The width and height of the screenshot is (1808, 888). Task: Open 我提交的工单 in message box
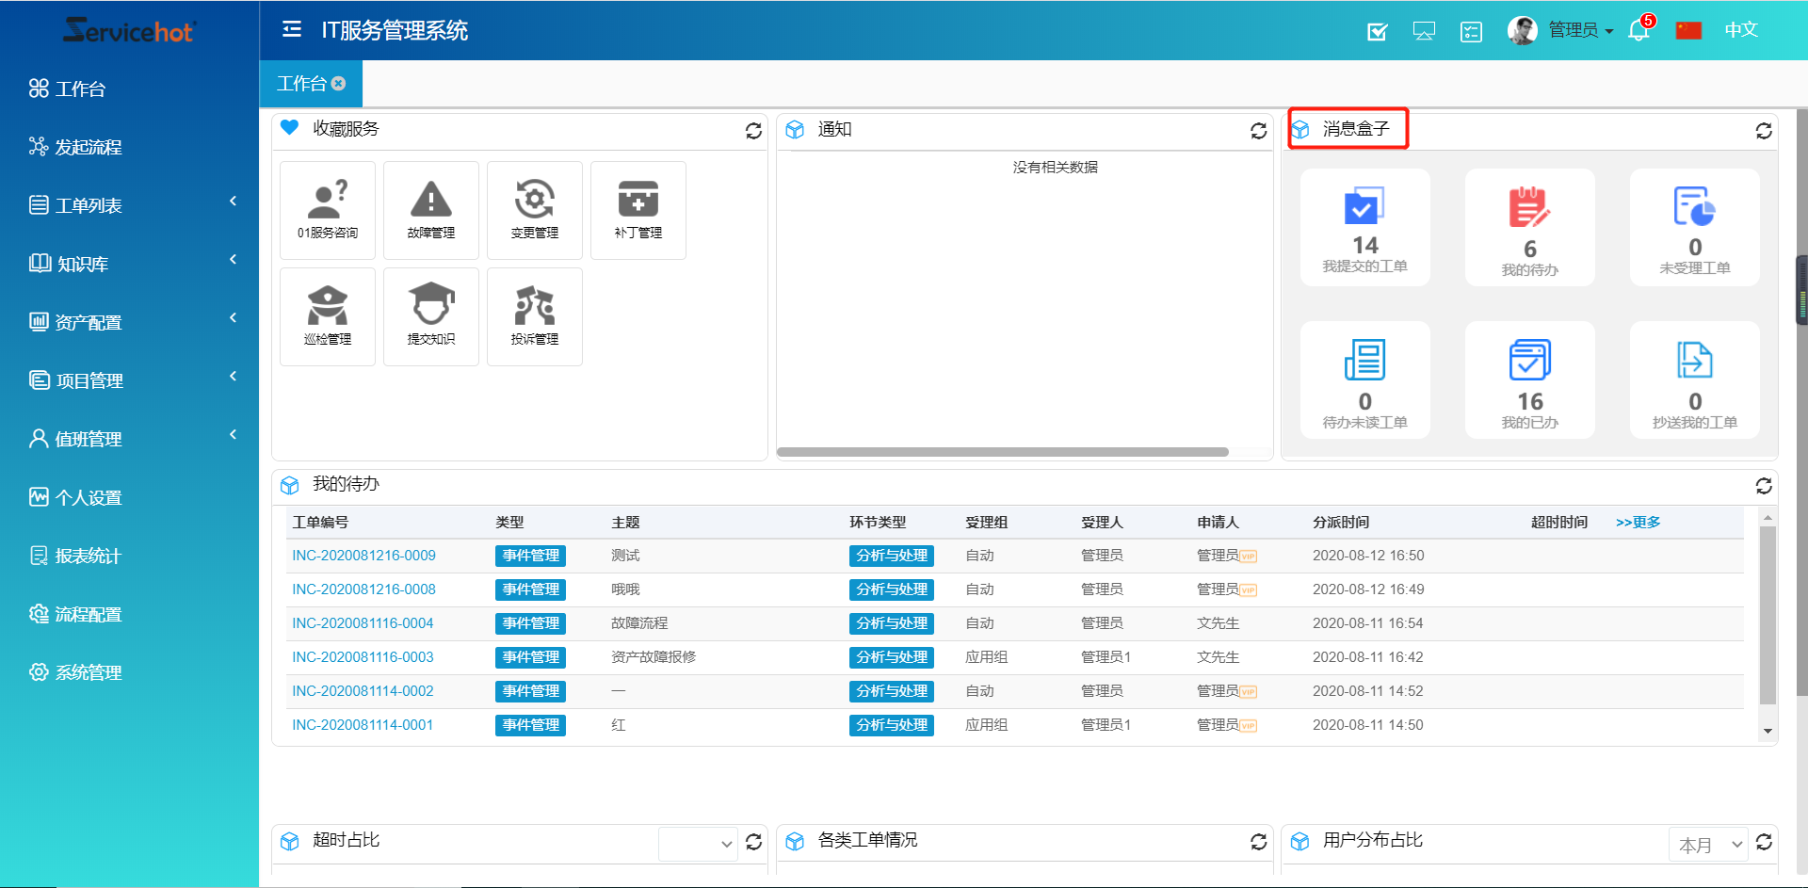1364,228
